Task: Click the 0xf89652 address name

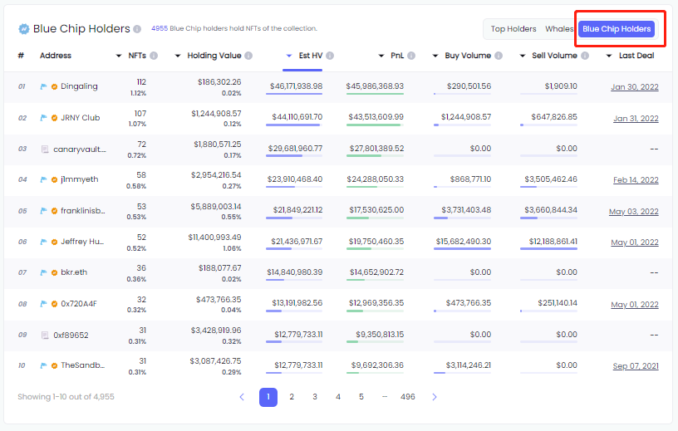Action: (71, 335)
